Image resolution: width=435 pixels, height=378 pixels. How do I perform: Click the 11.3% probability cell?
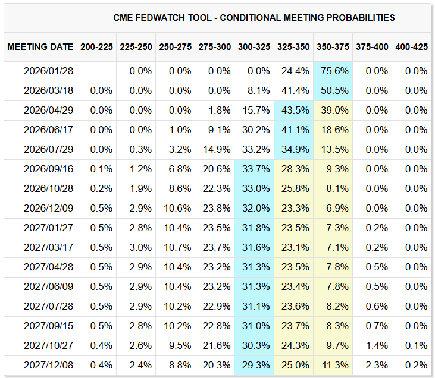(x=333, y=366)
